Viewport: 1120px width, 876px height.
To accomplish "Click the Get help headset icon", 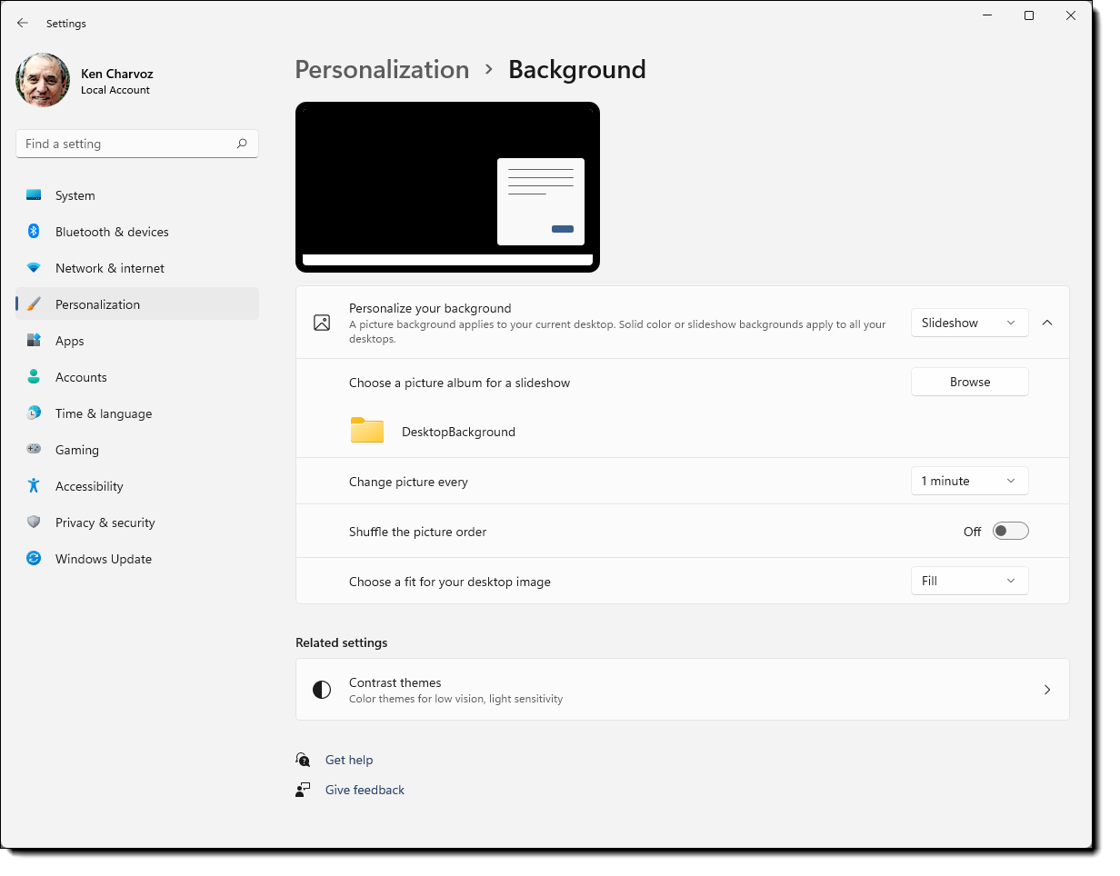I will [303, 760].
